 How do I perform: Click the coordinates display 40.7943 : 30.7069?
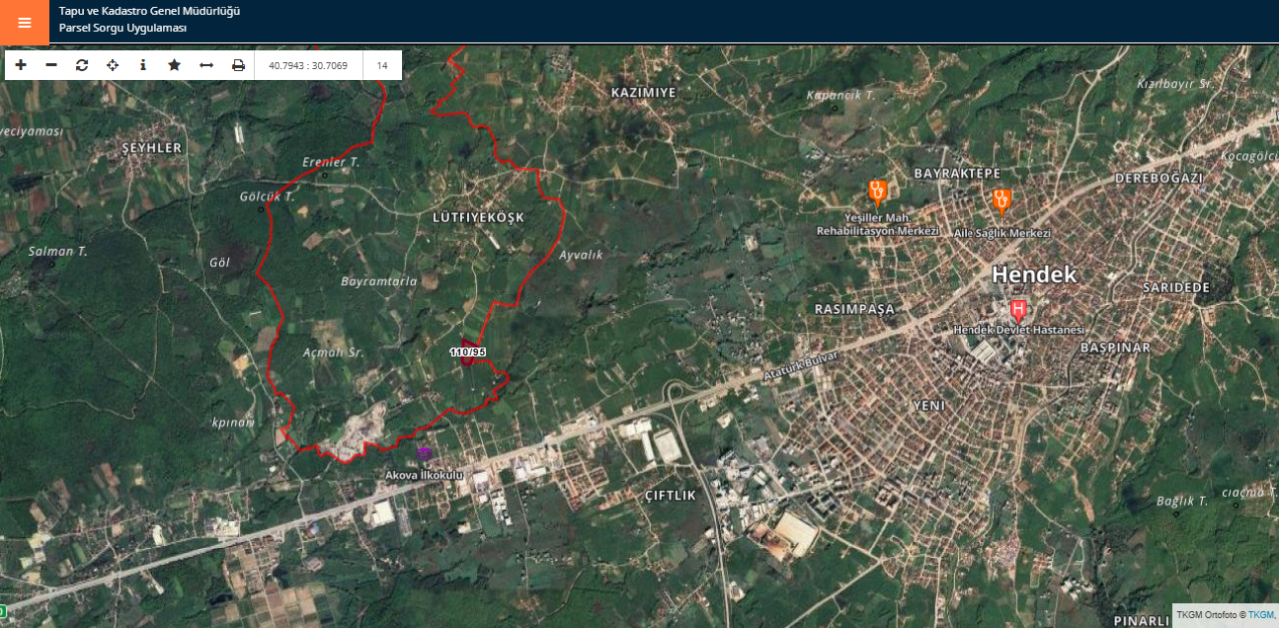[x=308, y=65]
